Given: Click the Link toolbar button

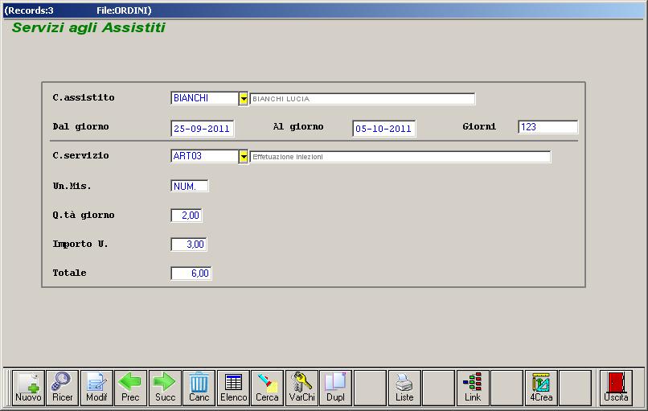Looking at the screenshot, I should (x=473, y=388).
